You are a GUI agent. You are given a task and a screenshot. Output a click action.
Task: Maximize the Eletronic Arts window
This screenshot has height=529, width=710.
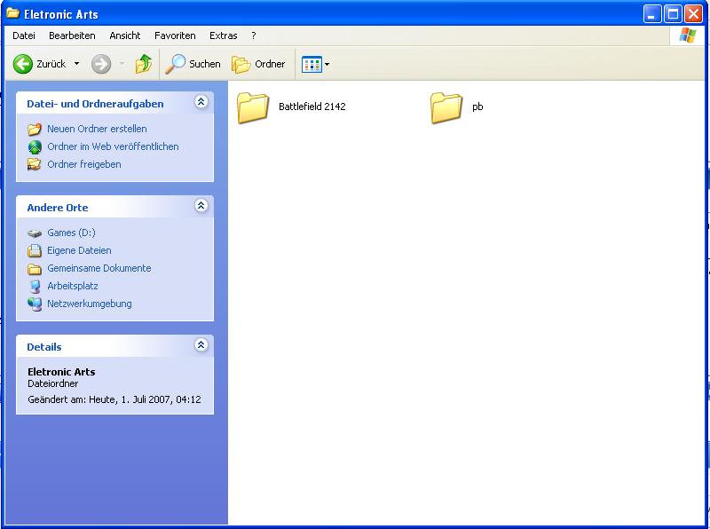673,14
